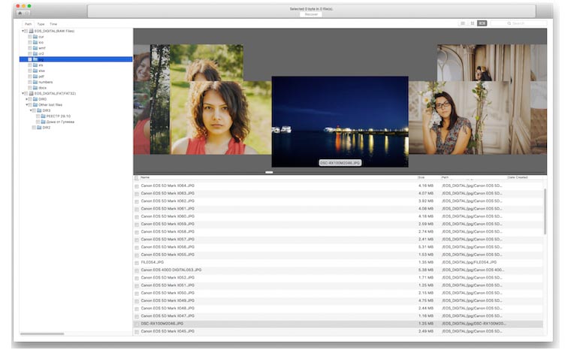Check the FILE054.JPG row checkbox

[x=137, y=263]
